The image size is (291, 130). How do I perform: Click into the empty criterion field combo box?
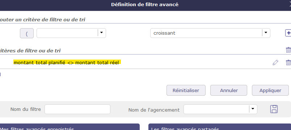point(67,33)
